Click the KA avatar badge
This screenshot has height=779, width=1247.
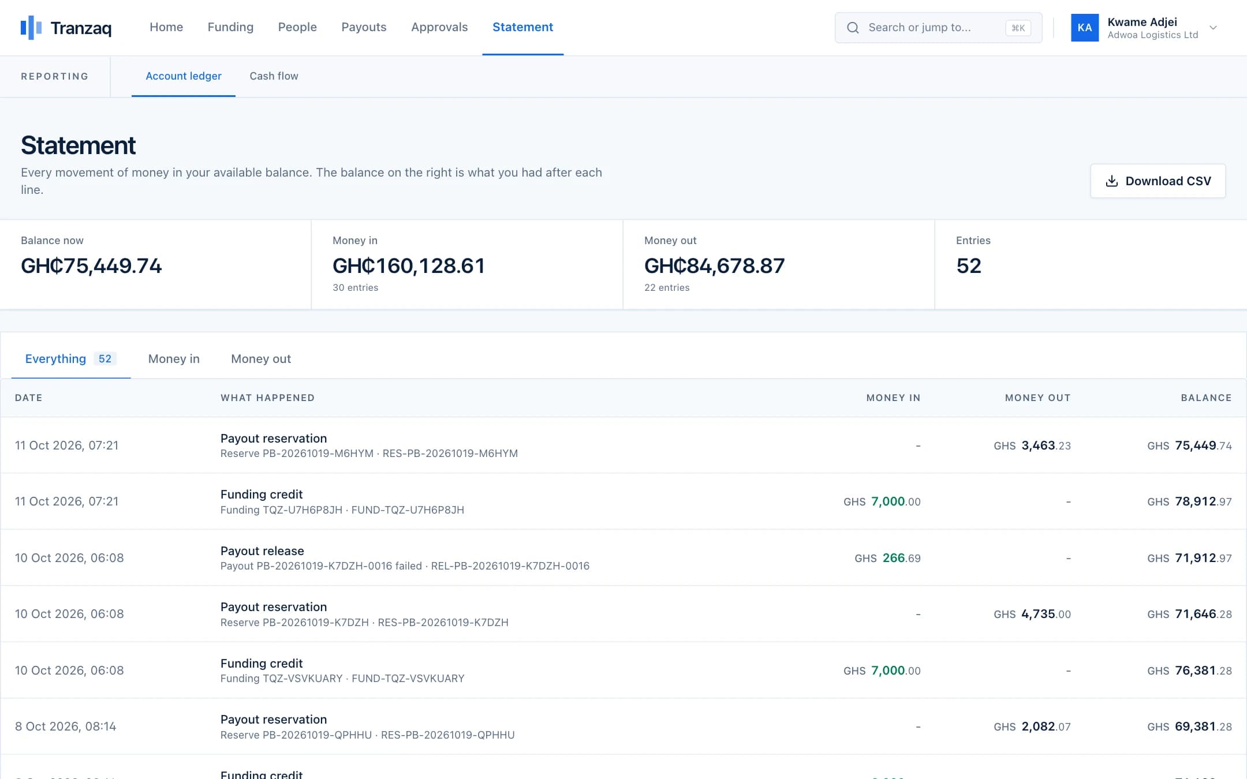coord(1085,28)
